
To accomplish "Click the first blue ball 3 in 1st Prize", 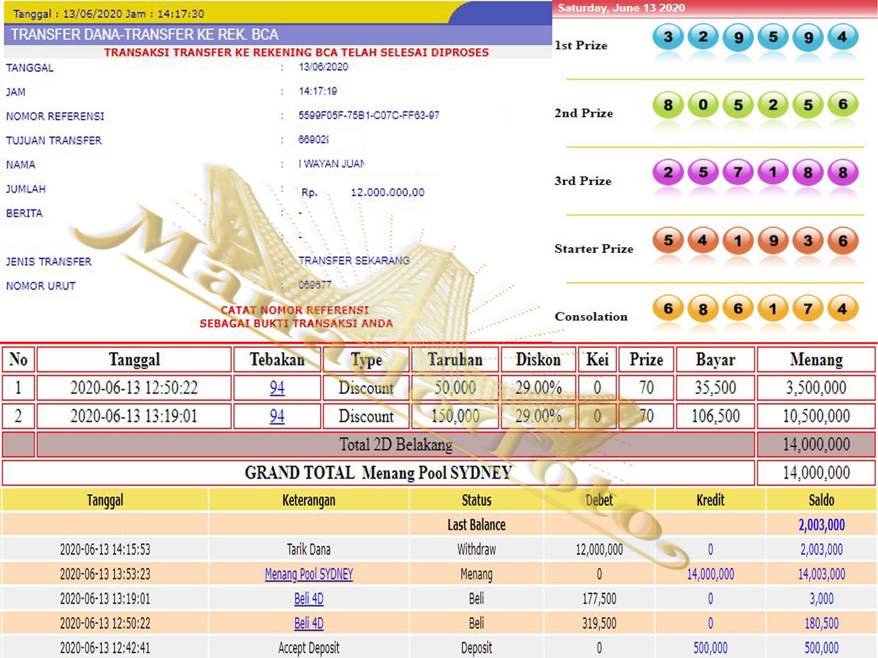I will click(x=668, y=37).
